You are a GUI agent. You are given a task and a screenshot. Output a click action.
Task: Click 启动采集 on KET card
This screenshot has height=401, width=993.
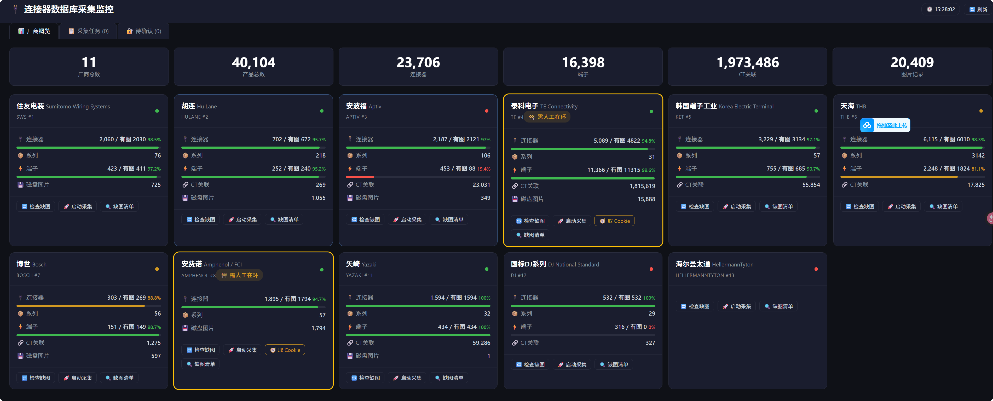pyautogui.click(x=737, y=207)
